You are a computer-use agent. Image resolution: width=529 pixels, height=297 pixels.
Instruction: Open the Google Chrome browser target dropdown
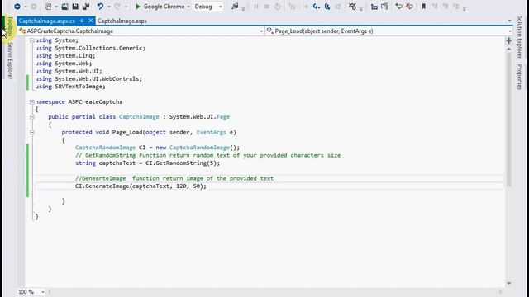pos(188,7)
